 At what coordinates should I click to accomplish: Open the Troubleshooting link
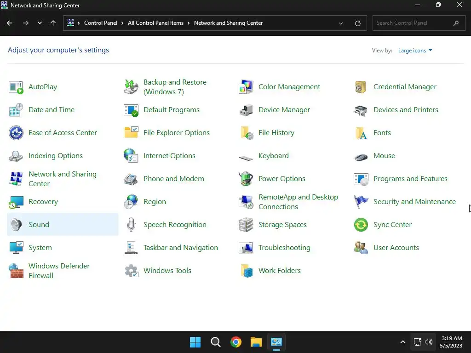[284, 248]
